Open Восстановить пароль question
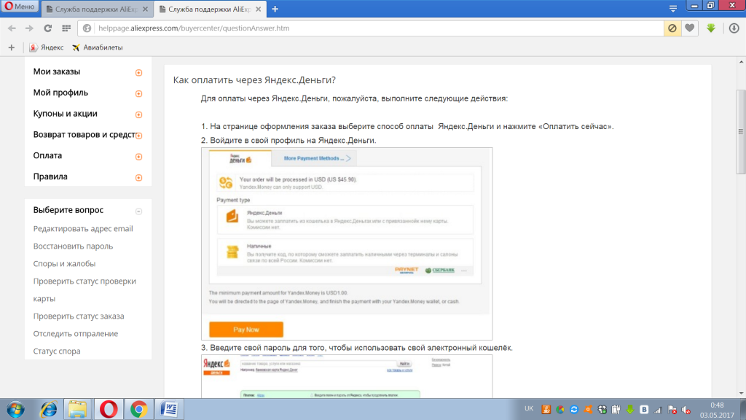This screenshot has width=746, height=420. coord(73,246)
